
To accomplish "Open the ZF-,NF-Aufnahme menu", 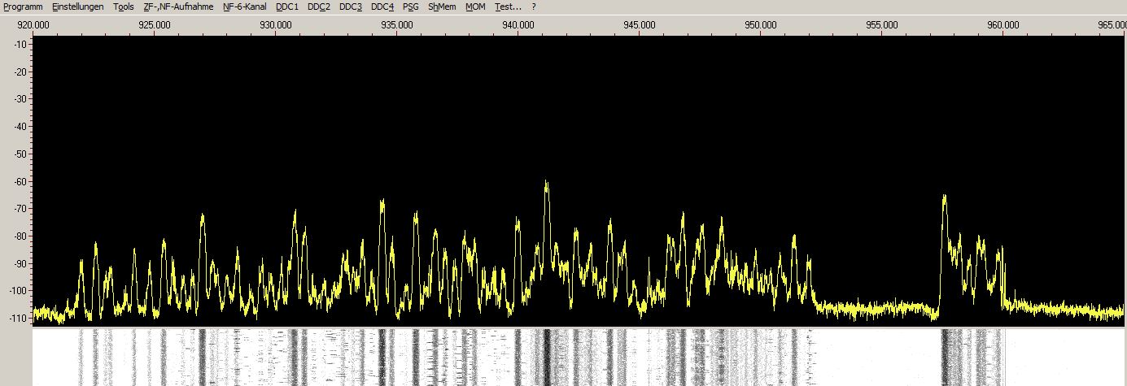I will coord(178,7).
